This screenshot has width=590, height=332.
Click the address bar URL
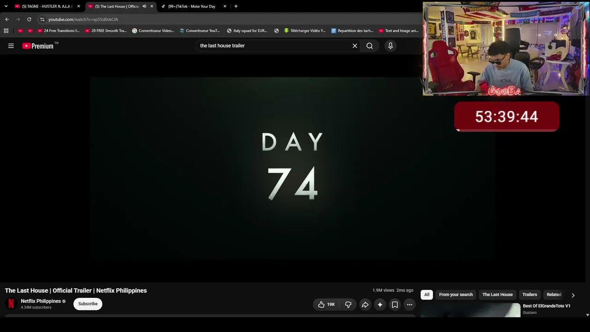click(83, 19)
